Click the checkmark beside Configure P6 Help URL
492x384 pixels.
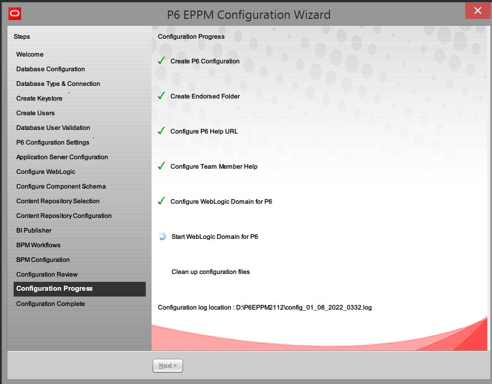[x=162, y=131]
